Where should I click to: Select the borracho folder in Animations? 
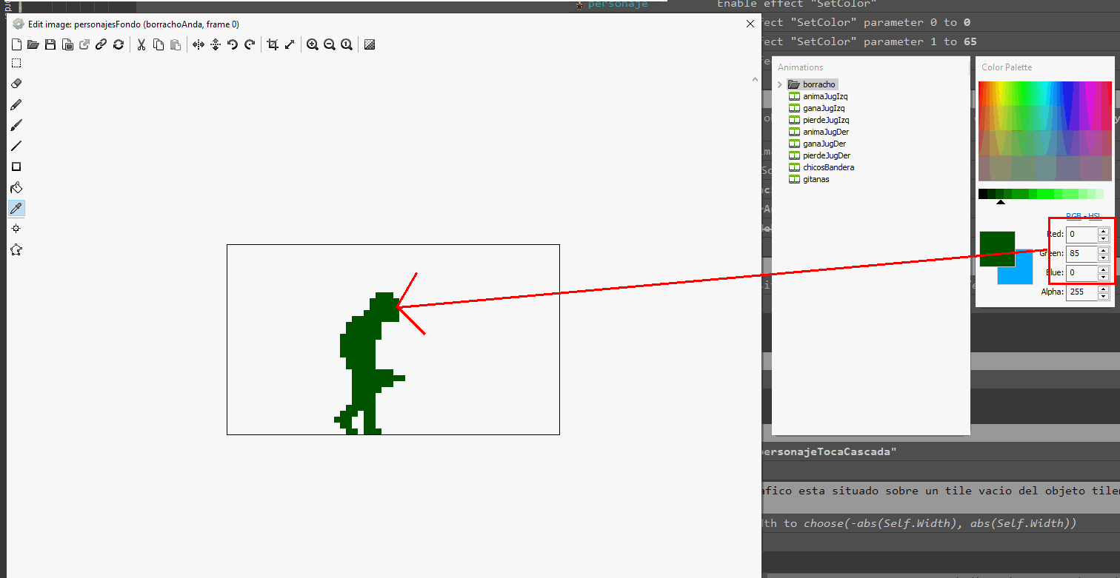point(813,84)
